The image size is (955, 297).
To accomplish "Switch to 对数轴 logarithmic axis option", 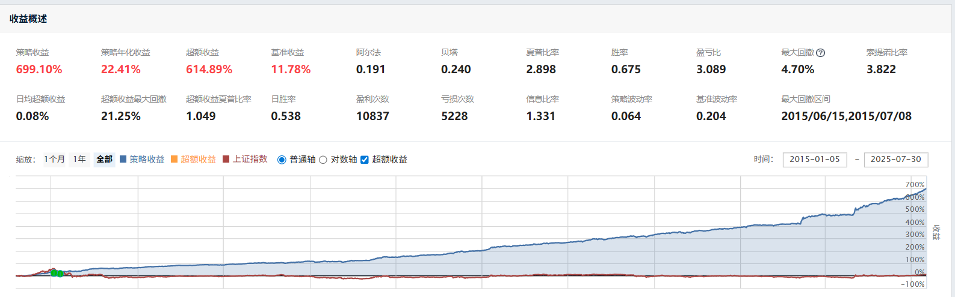I will coord(323,160).
